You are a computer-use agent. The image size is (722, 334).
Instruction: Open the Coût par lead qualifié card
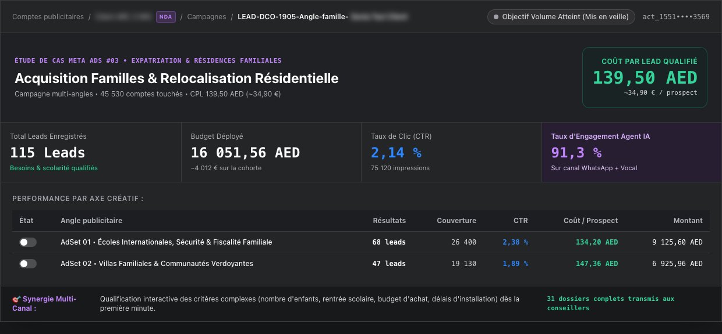[x=645, y=77]
